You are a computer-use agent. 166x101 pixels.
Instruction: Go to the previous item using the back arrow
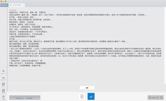3,71
